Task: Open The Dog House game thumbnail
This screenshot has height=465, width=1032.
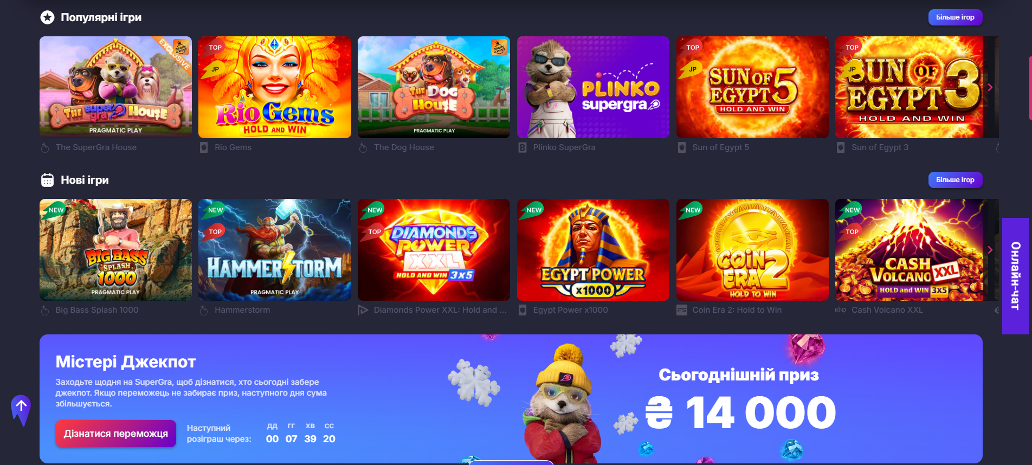Action: tap(434, 87)
